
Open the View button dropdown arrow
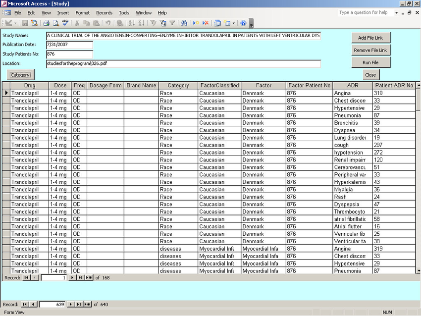[15, 23]
